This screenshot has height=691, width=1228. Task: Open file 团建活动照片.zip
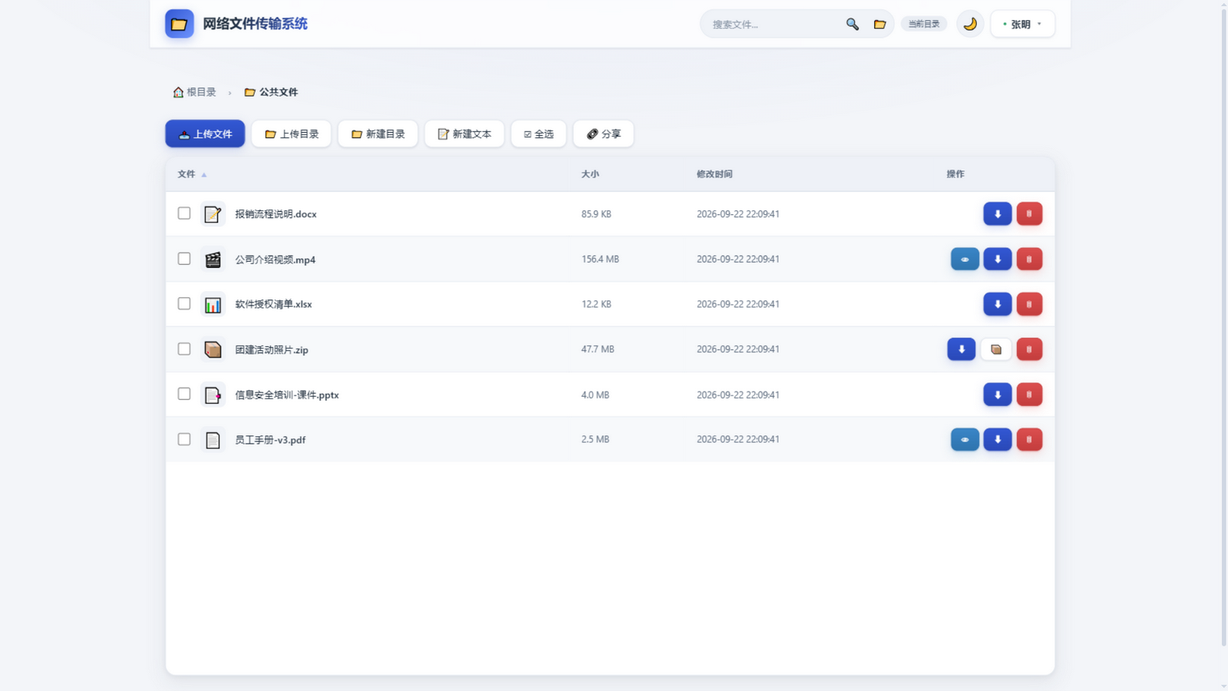[x=272, y=349]
